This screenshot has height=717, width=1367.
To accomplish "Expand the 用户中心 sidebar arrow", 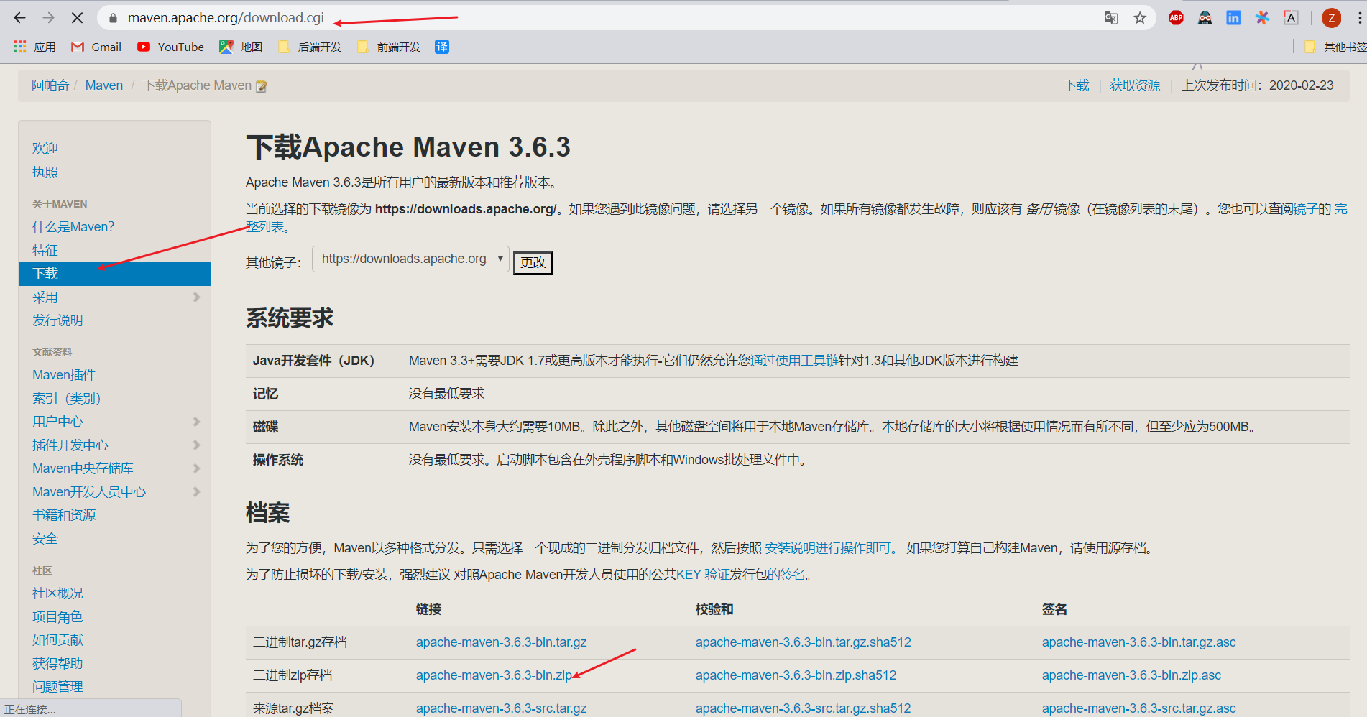I will point(196,421).
